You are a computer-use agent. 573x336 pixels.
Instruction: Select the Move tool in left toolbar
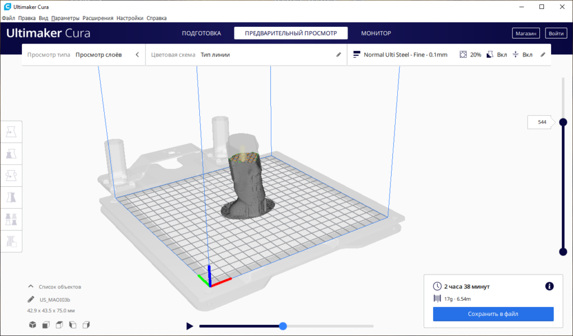pos(11,132)
